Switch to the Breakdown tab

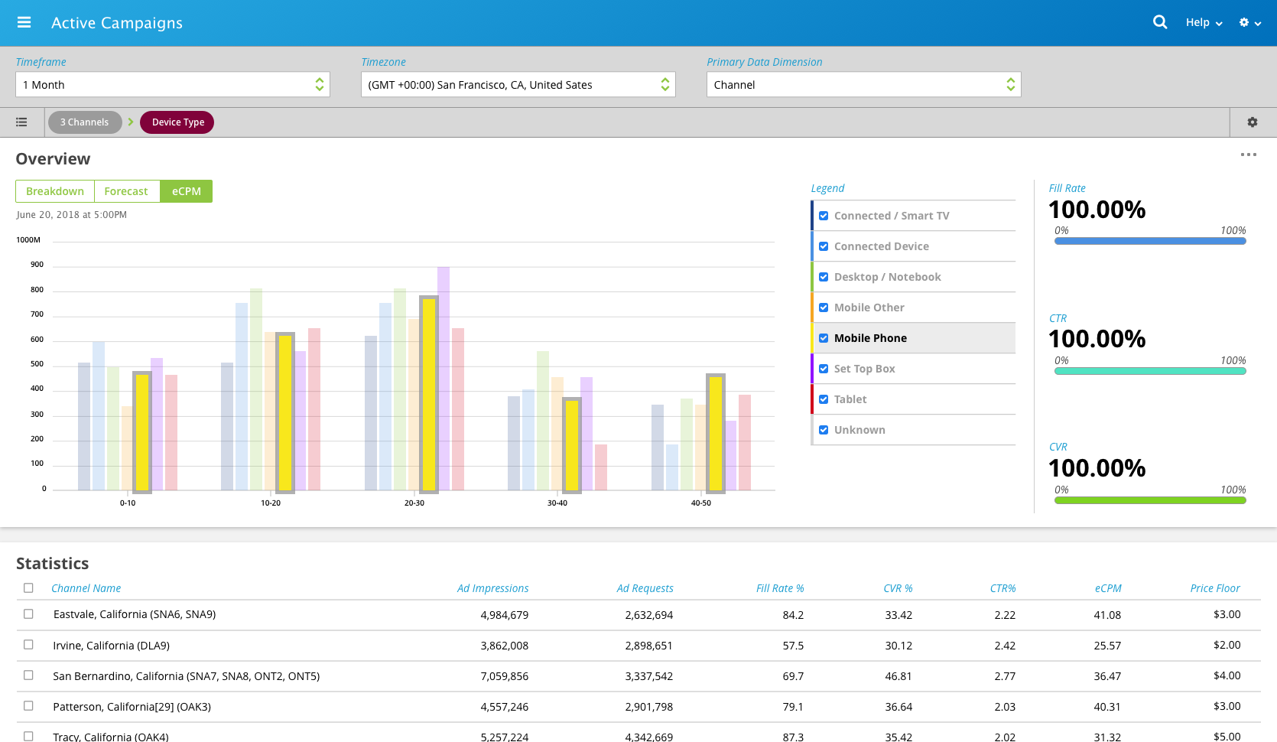(55, 191)
